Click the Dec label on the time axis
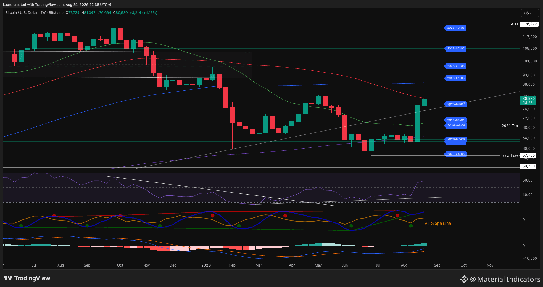Viewport: 543px width, 287px height. 173,265
